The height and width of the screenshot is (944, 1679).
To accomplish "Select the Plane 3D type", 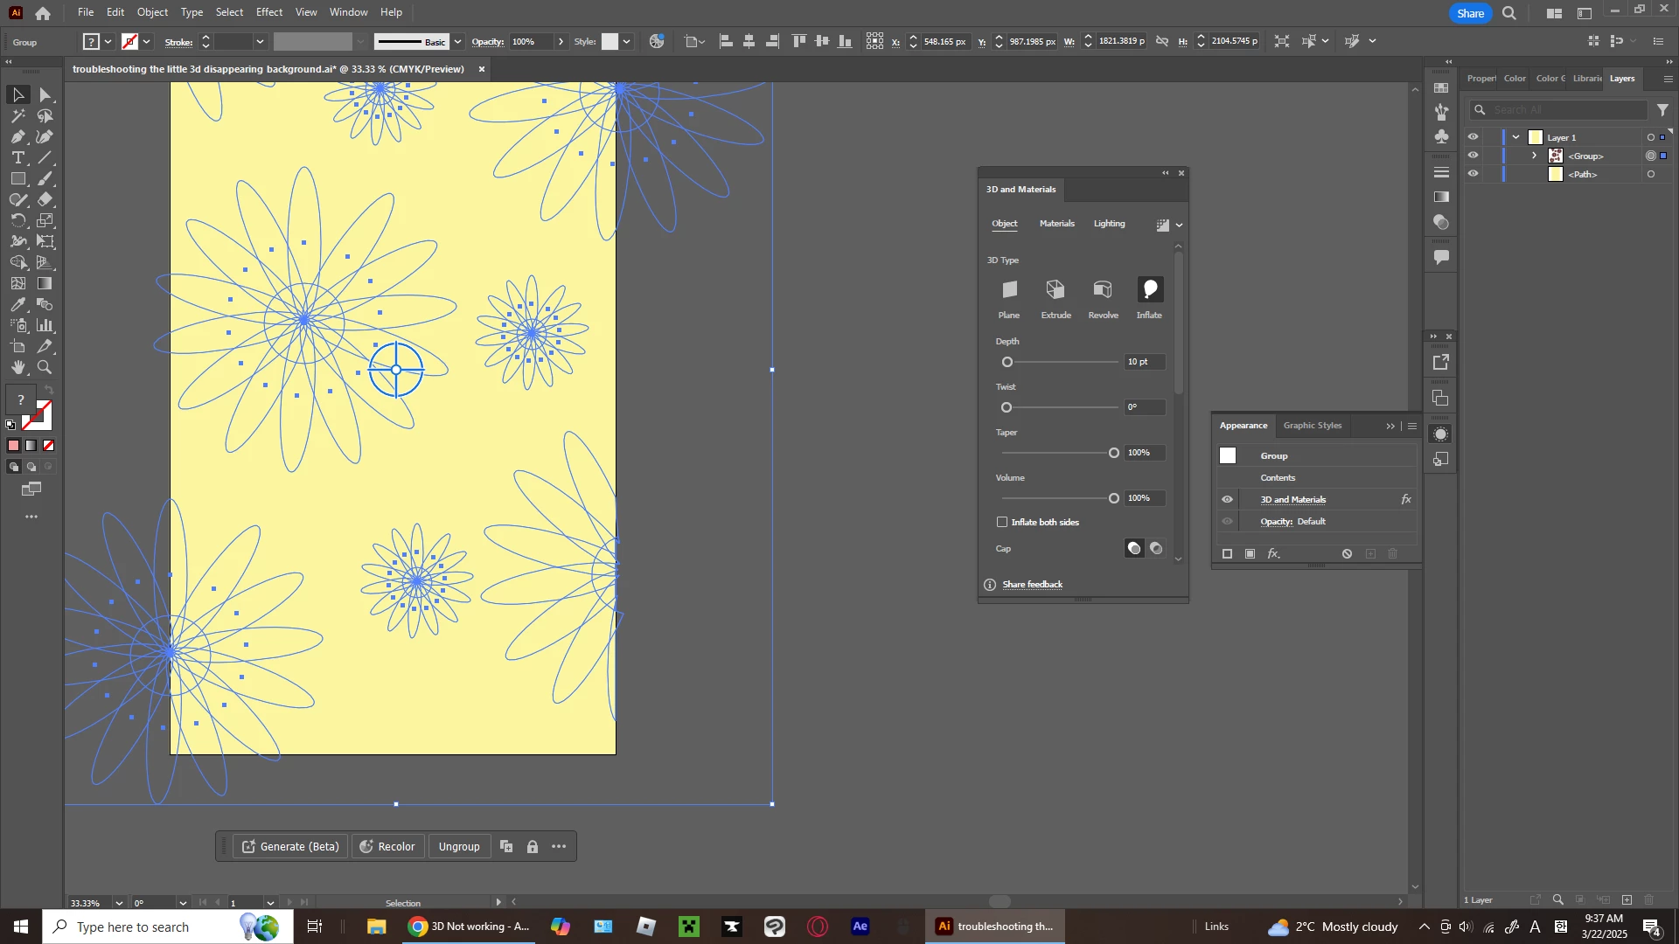I will tap(1009, 291).
